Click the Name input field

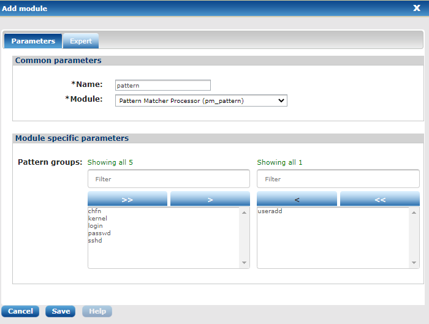[x=163, y=85]
